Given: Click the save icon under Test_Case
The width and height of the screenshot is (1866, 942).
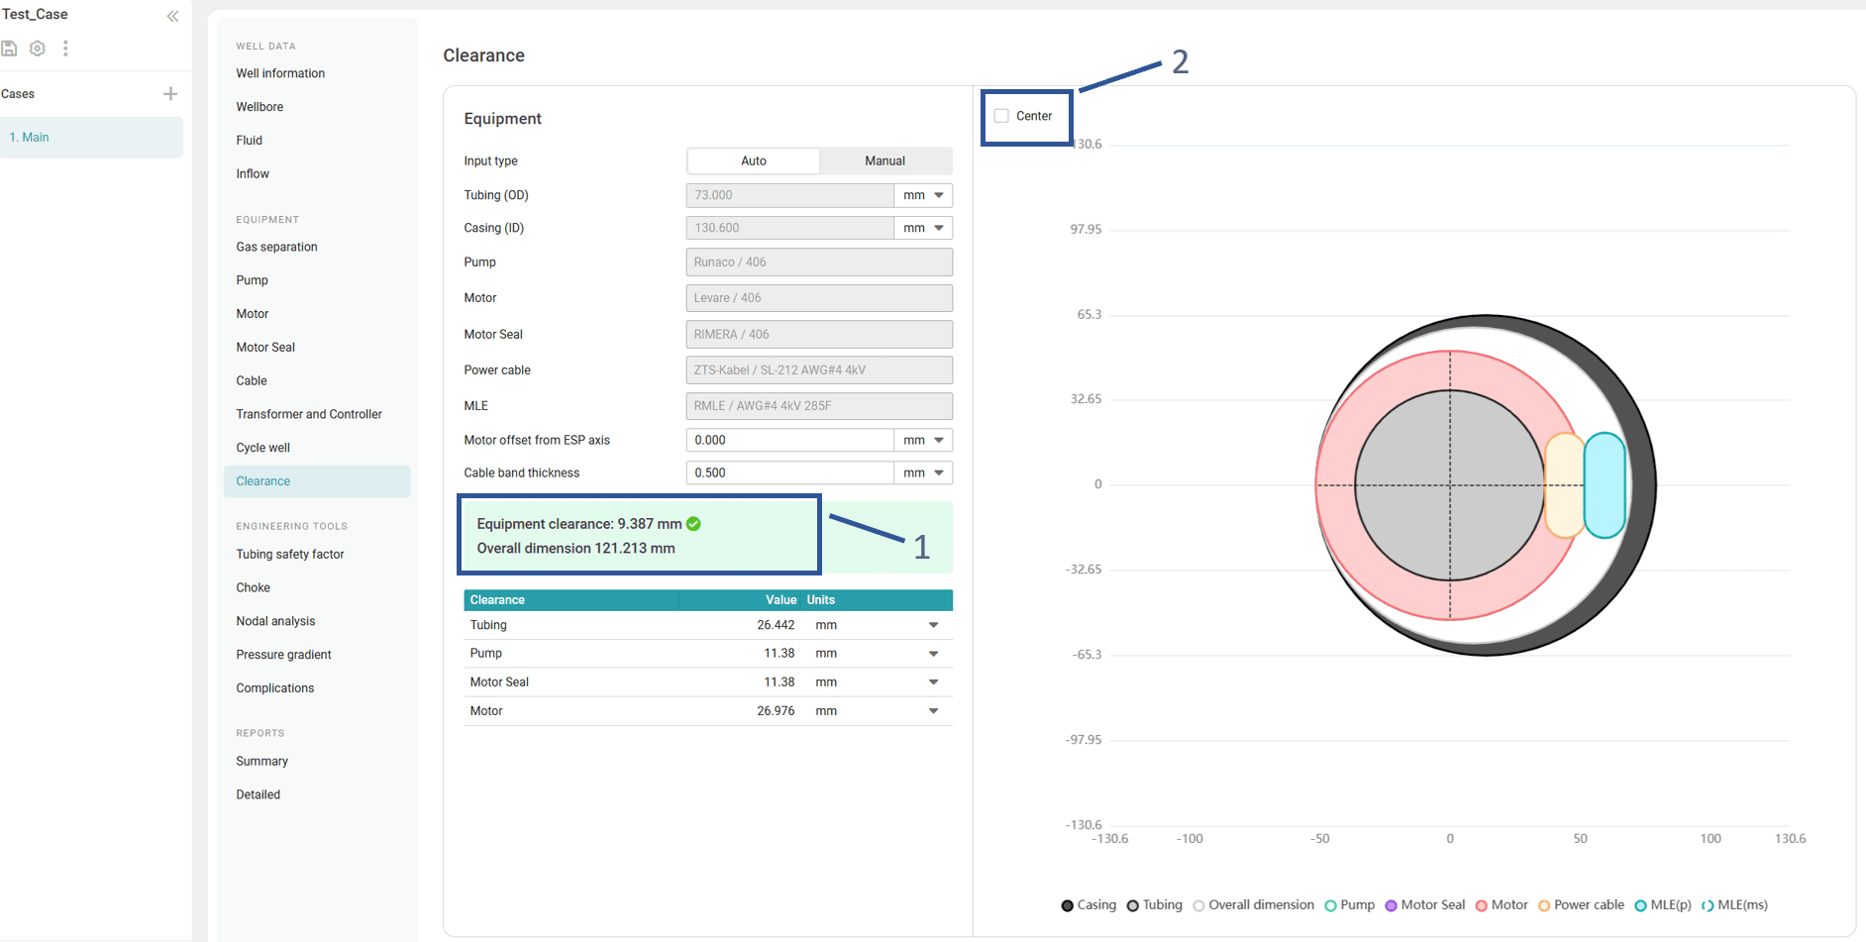Looking at the screenshot, I should (x=9, y=49).
